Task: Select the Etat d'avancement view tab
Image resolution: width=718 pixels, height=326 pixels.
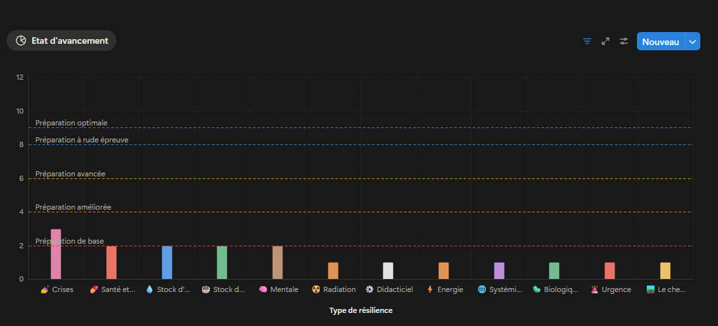Action: [61, 41]
